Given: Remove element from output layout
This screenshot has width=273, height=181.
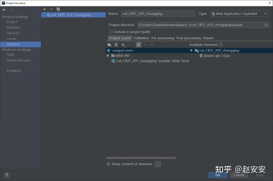Looking at the screenshot, I should (x=130, y=45).
